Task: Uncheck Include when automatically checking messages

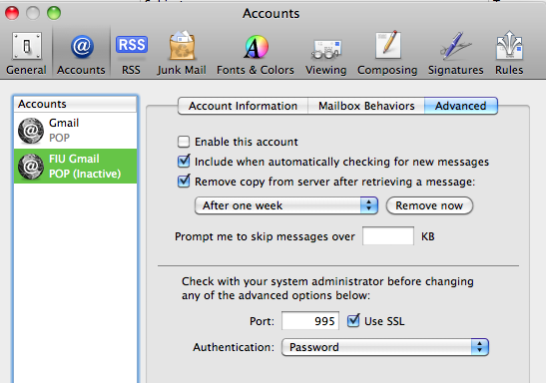Action: click(184, 162)
